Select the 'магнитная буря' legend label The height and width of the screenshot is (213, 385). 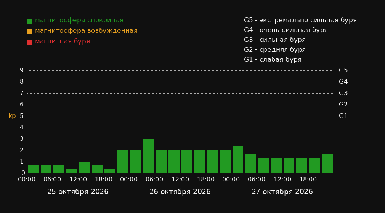pyautogui.click(x=63, y=41)
